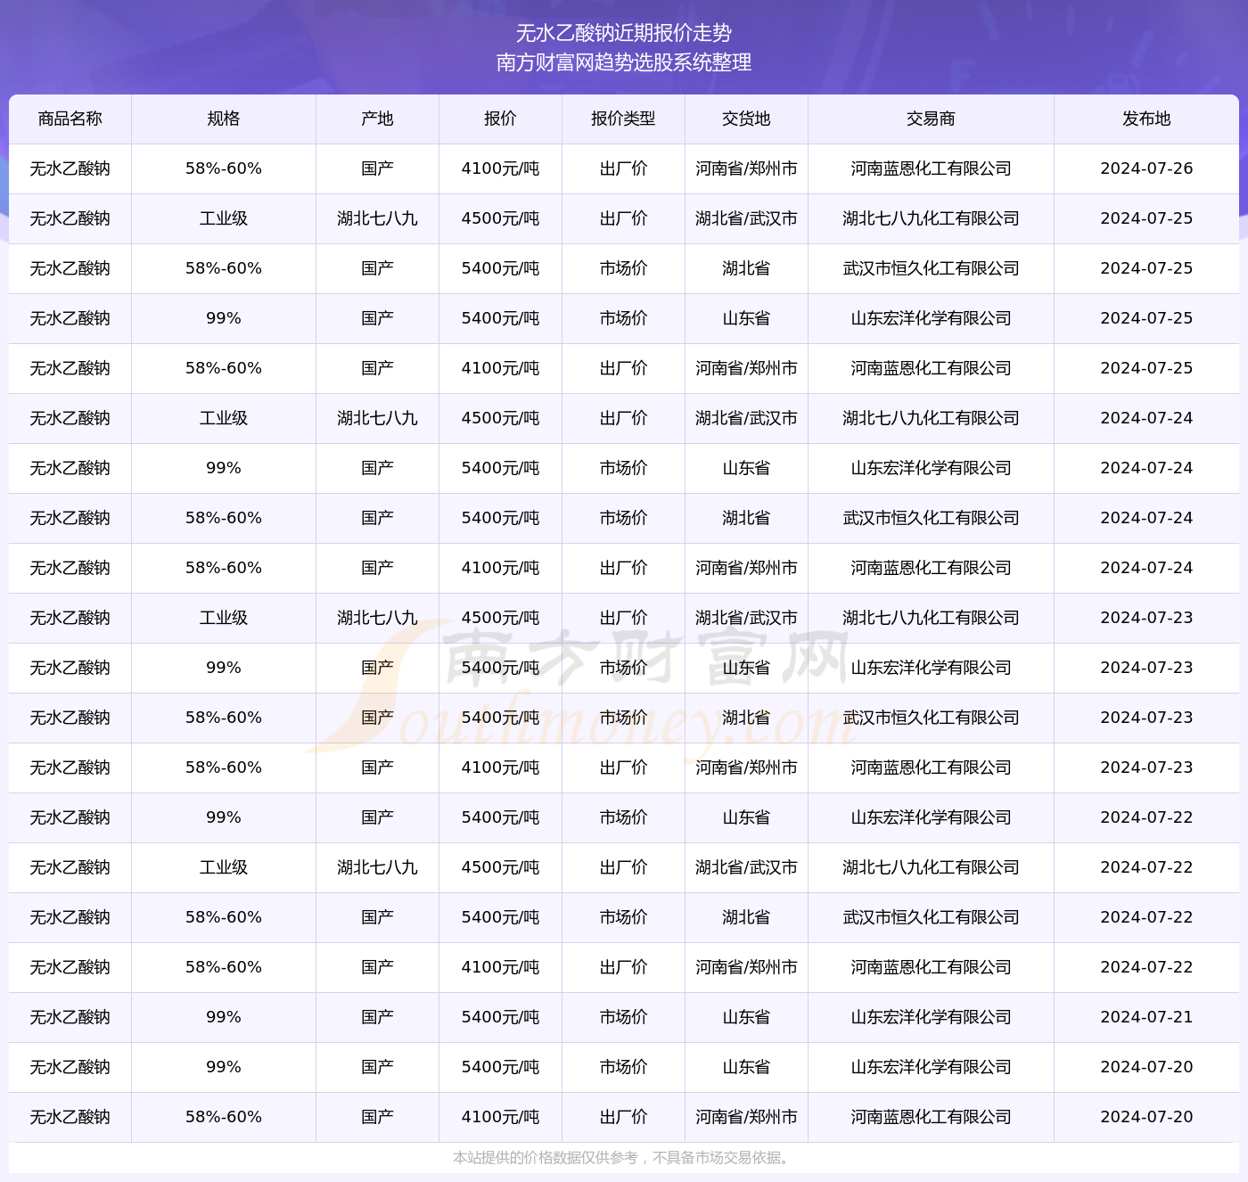Select the 报价 column header
Screen dimensions: 1248x1182
tap(500, 119)
